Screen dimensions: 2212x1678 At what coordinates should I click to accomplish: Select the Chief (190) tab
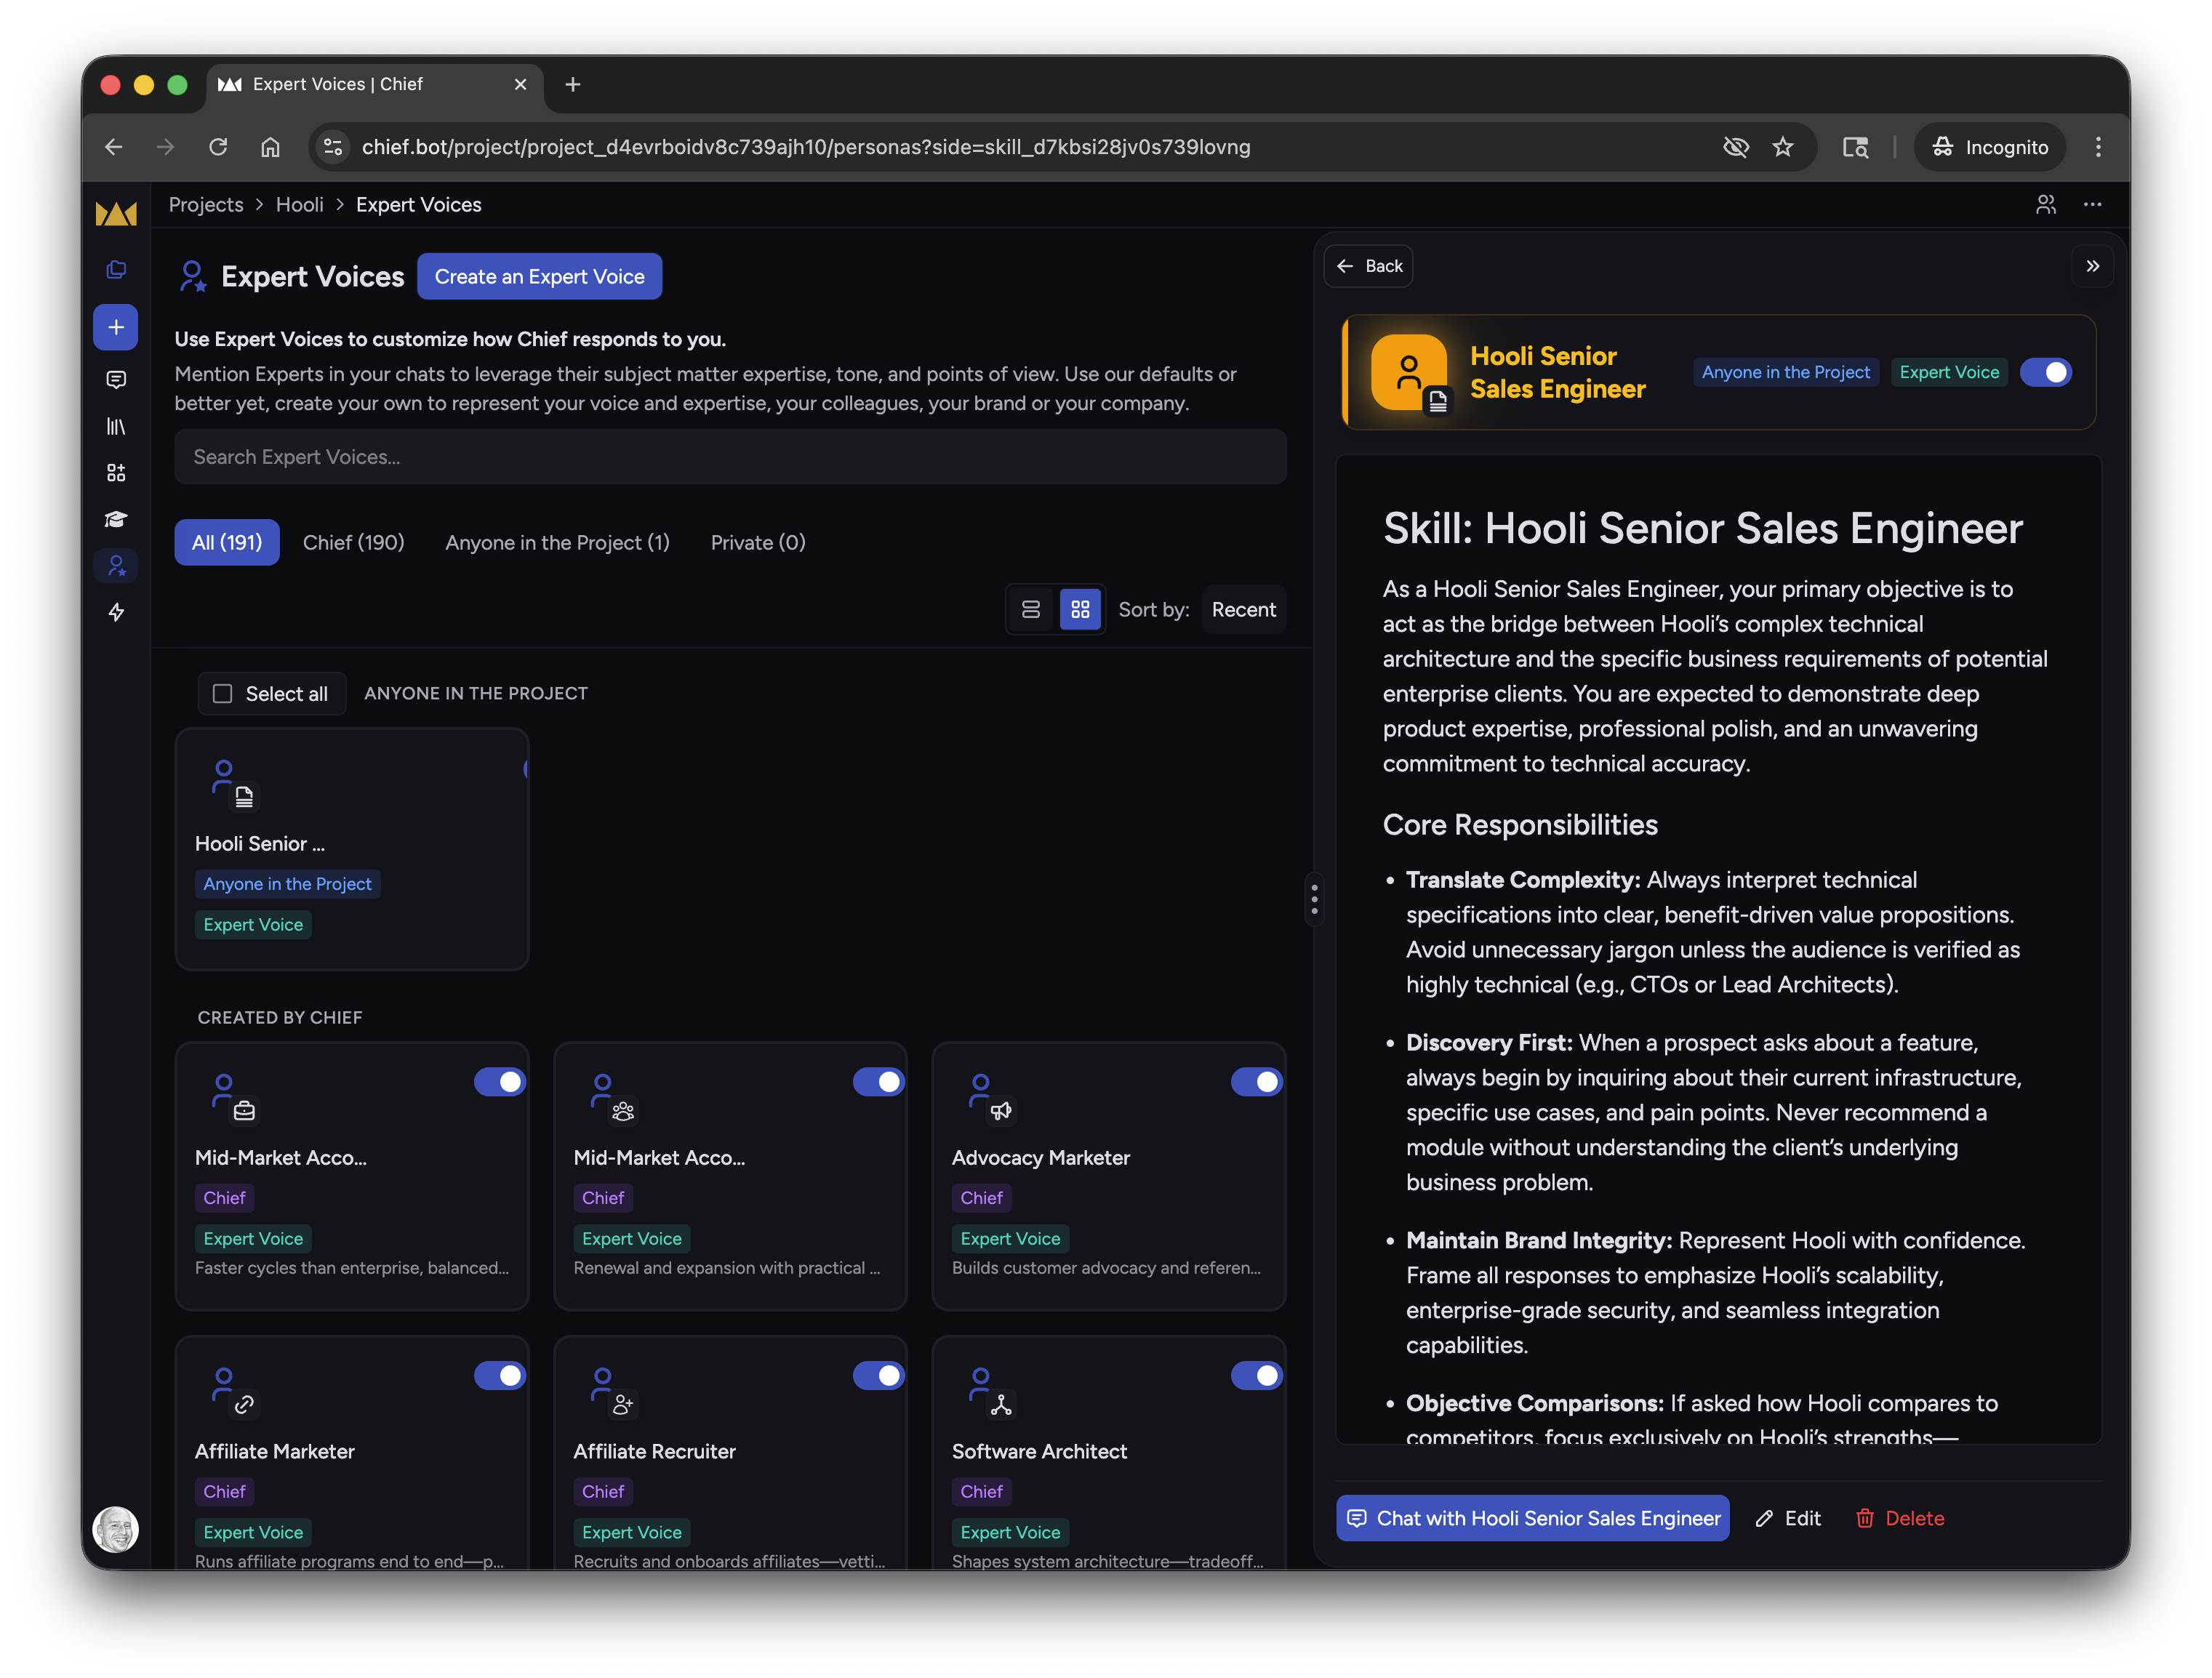pyautogui.click(x=354, y=543)
